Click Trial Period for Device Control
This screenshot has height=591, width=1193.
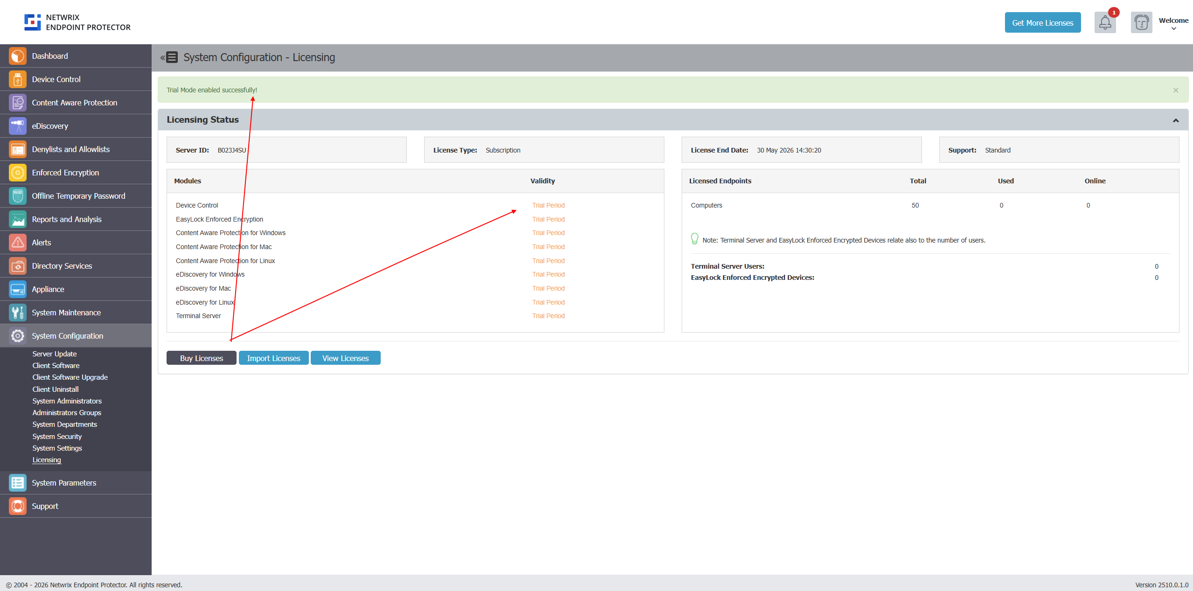pyautogui.click(x=548, y=205)
